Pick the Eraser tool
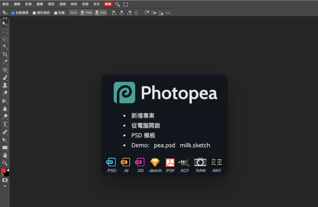 5,93
